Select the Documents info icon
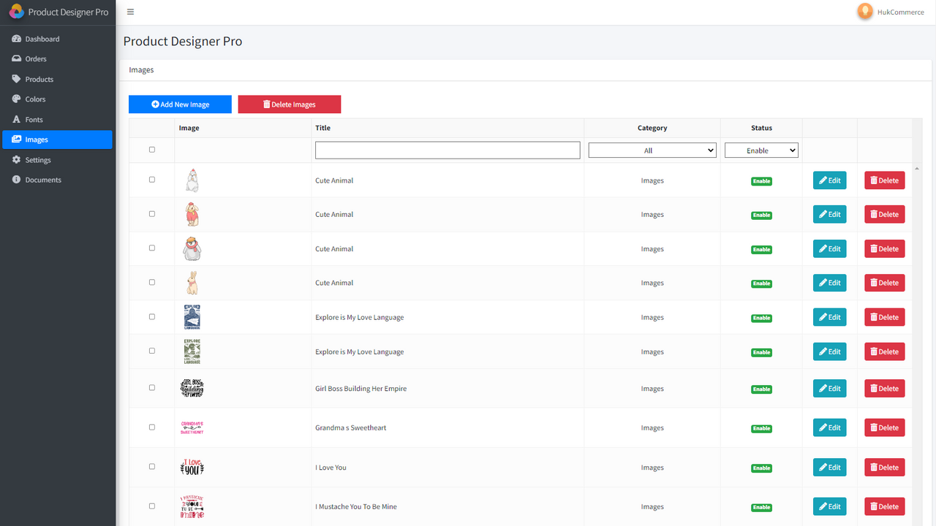This screenshot has width=936, height=526. click(16, 179)
